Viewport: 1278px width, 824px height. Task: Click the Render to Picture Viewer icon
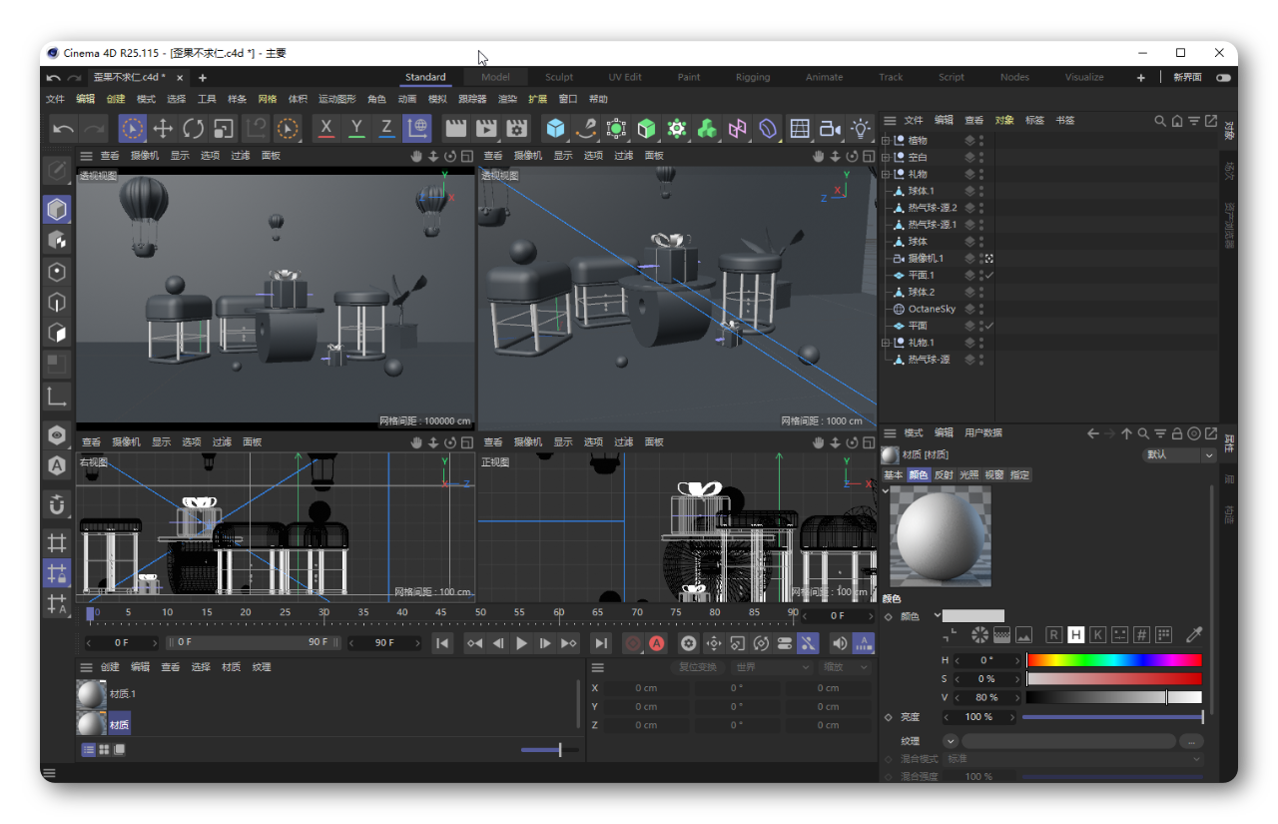coord(484,129)
